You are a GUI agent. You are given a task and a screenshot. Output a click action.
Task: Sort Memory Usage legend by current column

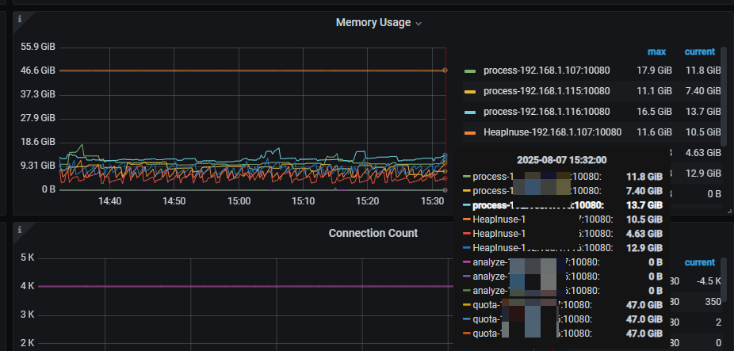[x=699, y=52]
